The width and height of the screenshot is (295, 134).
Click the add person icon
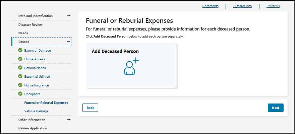click(x=131, y=66)
